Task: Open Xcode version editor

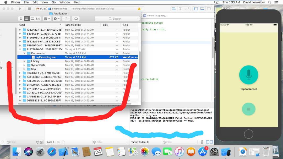Action: pos(187,9)
